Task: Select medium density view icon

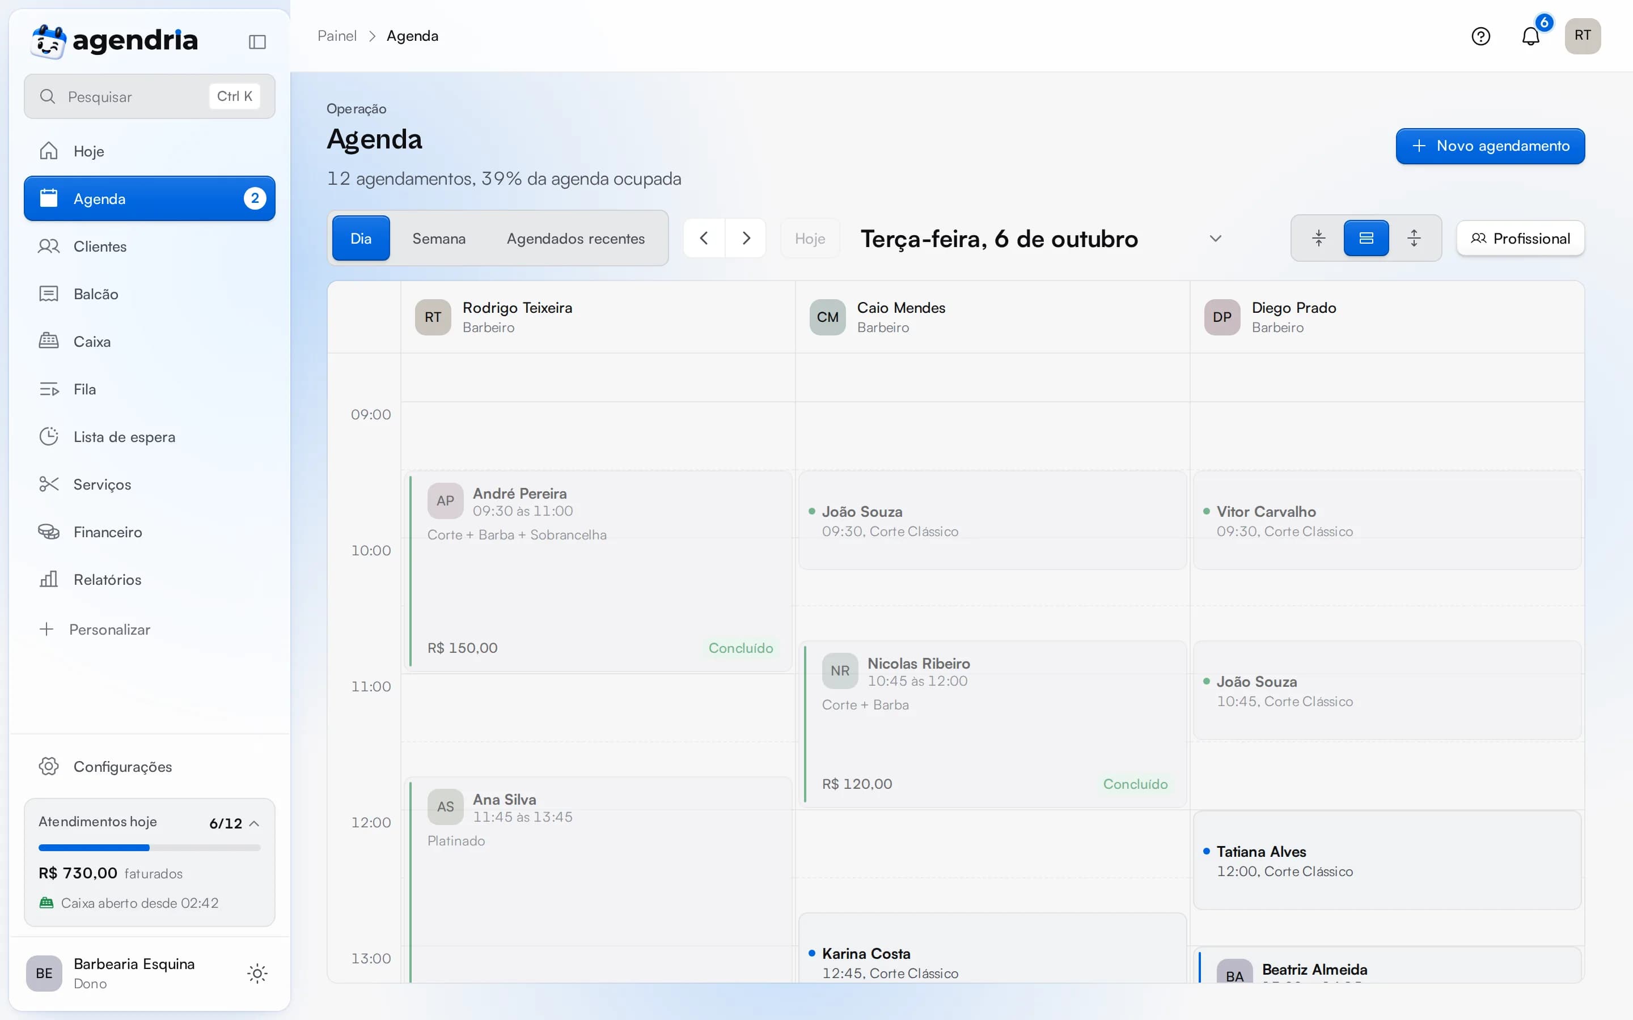Action: coord(1366,238)
